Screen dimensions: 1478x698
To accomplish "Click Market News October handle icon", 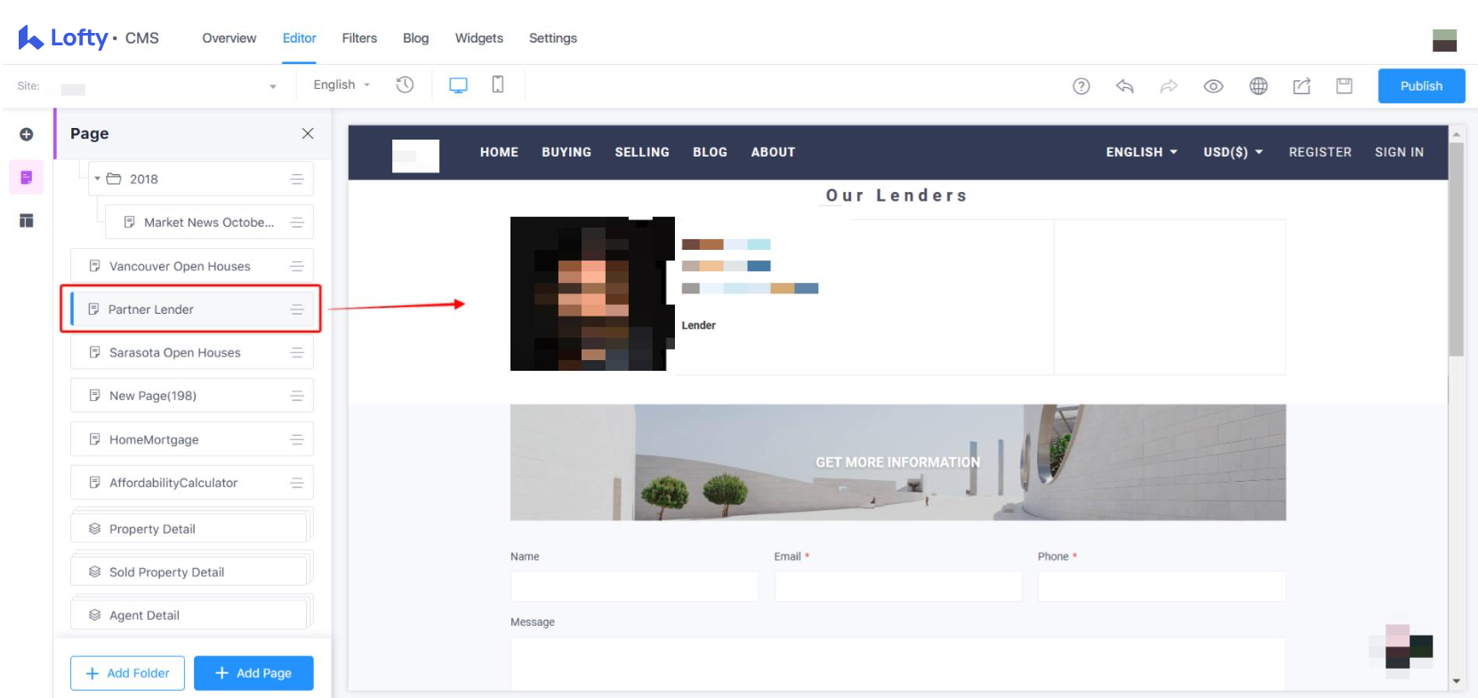I will (x=297, y=222).
